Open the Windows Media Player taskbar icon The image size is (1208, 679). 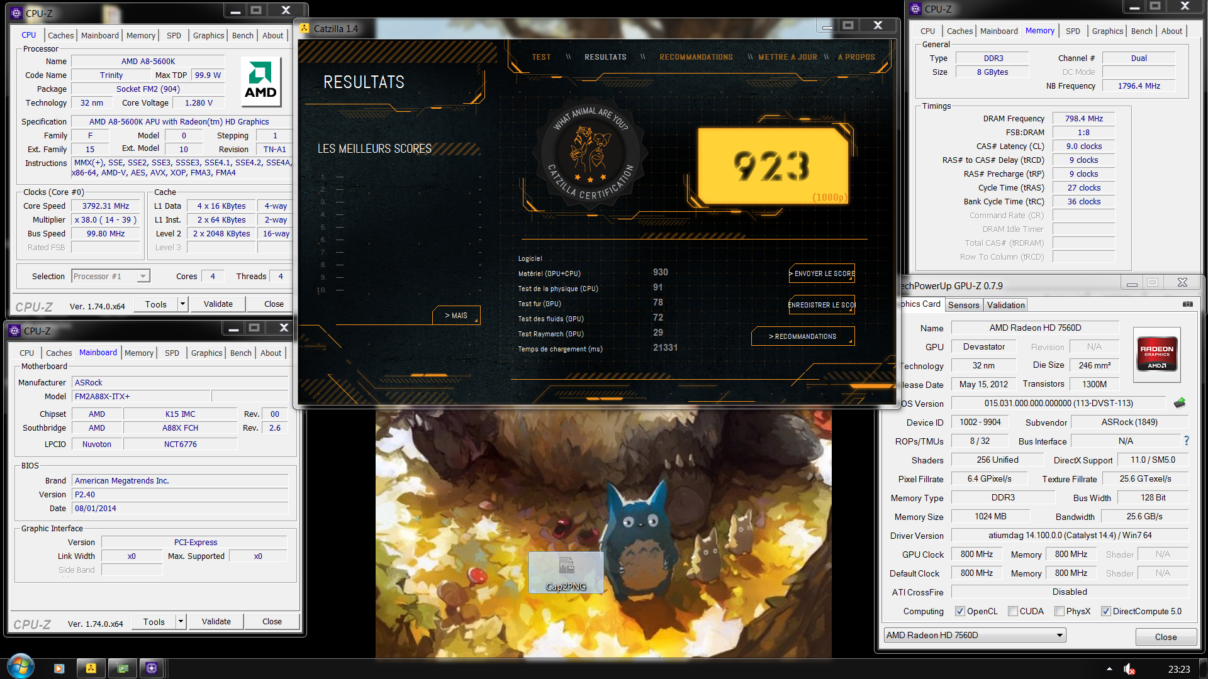point(59,668)
